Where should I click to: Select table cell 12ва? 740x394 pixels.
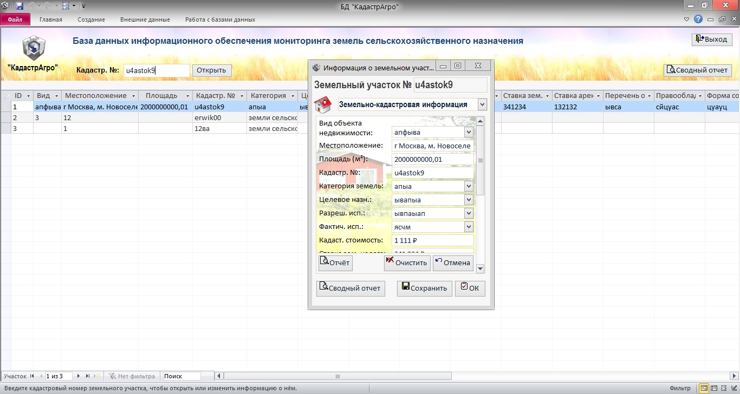pos(219,128)
